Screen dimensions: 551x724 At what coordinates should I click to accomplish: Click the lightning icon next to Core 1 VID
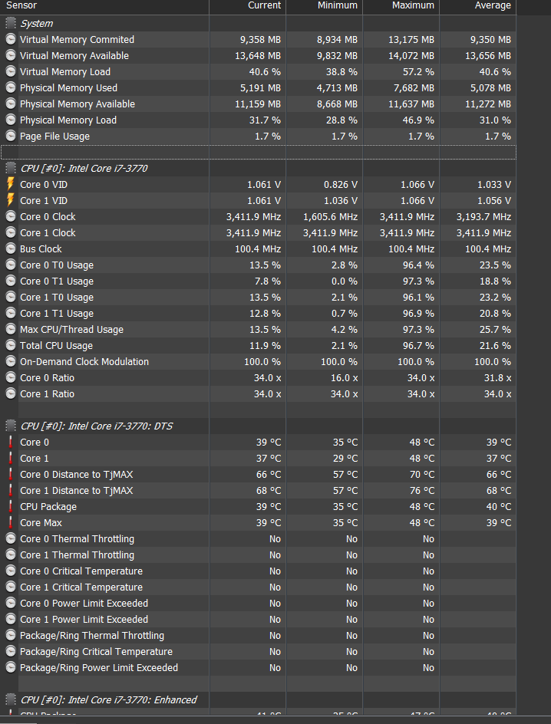[11, 200]
